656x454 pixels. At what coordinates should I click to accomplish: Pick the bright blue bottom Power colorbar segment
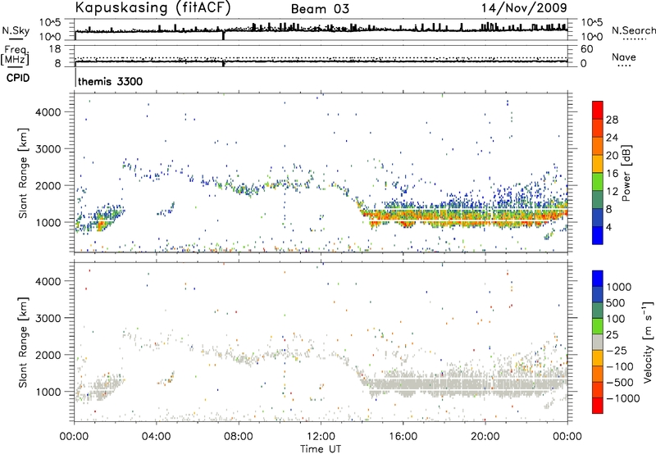click(x=598, y=235)
